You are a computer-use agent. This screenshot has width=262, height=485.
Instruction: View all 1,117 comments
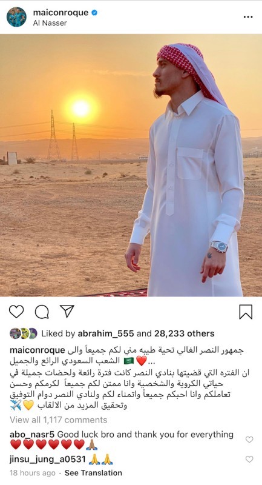(x=58, y=420)
